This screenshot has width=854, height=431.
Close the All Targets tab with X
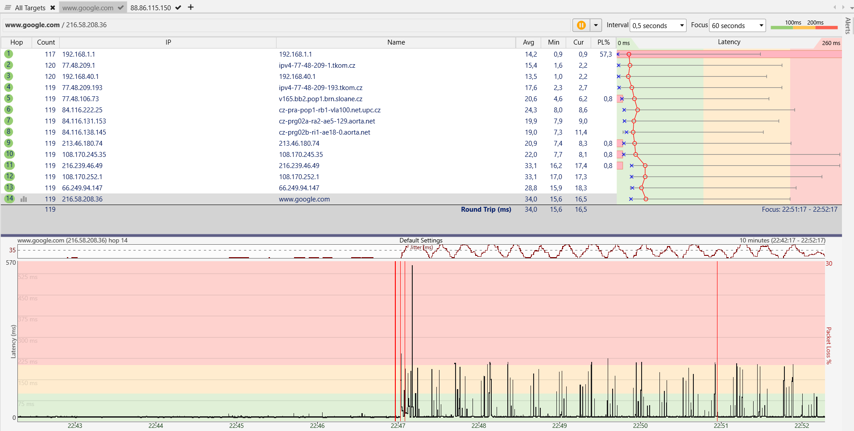coord(53,8)
